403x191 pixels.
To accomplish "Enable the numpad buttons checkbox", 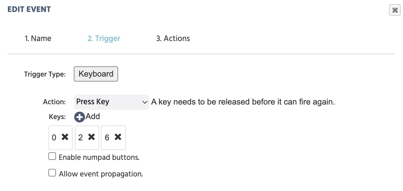I will (52, 157).
